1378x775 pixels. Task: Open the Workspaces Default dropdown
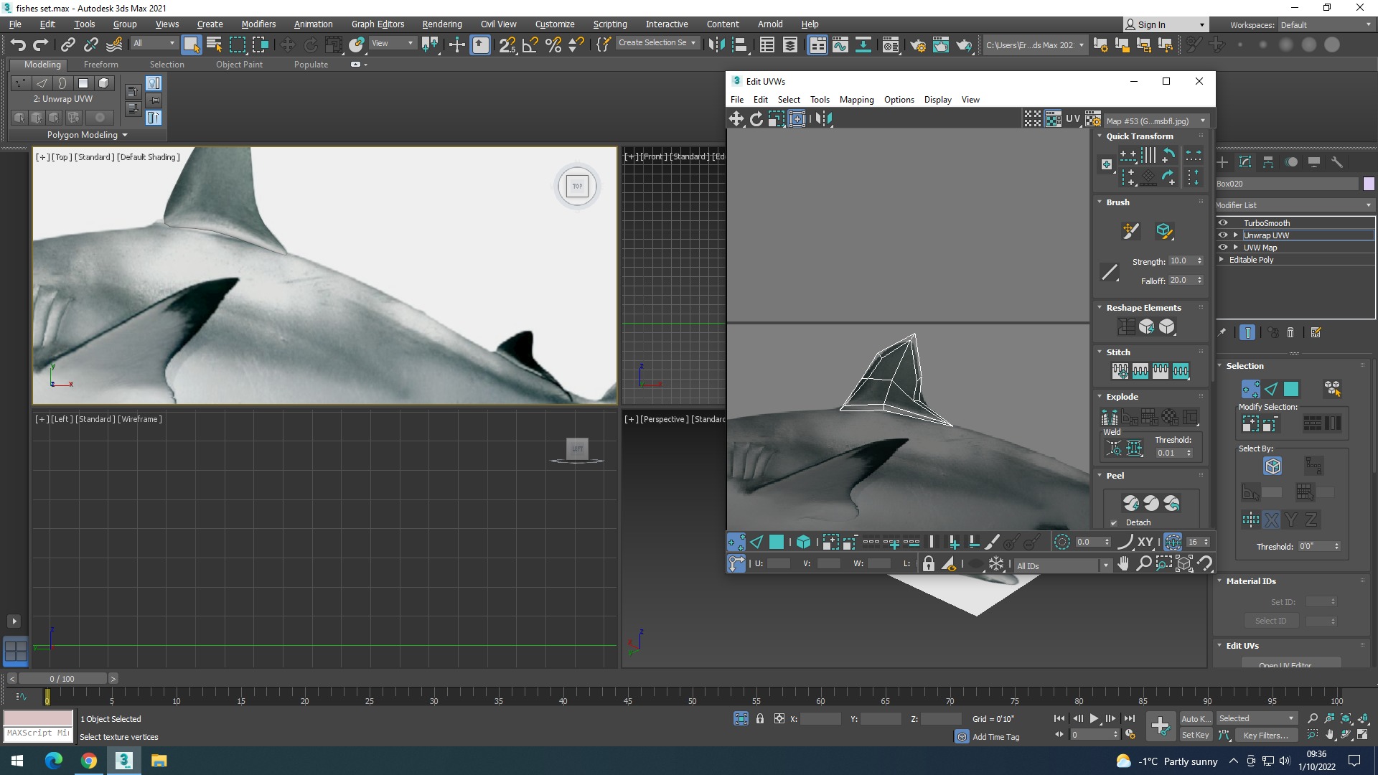tap(1326, 24)
